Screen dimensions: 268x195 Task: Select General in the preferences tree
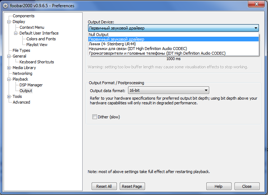(19, 56)
